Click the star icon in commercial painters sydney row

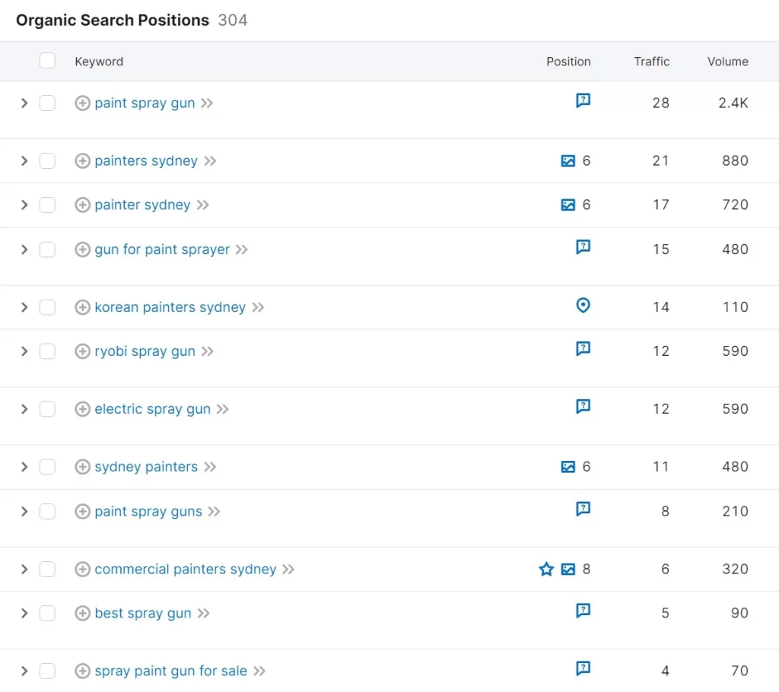coord(546,569)
